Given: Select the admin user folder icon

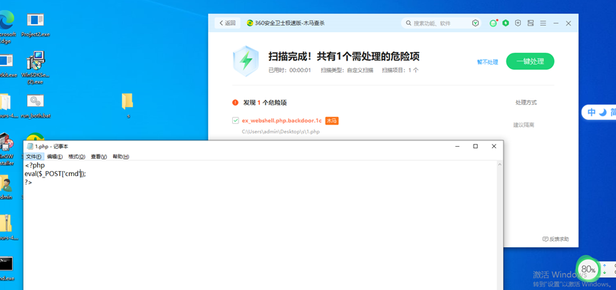Looking at the screenshot, I should [6, 188].
